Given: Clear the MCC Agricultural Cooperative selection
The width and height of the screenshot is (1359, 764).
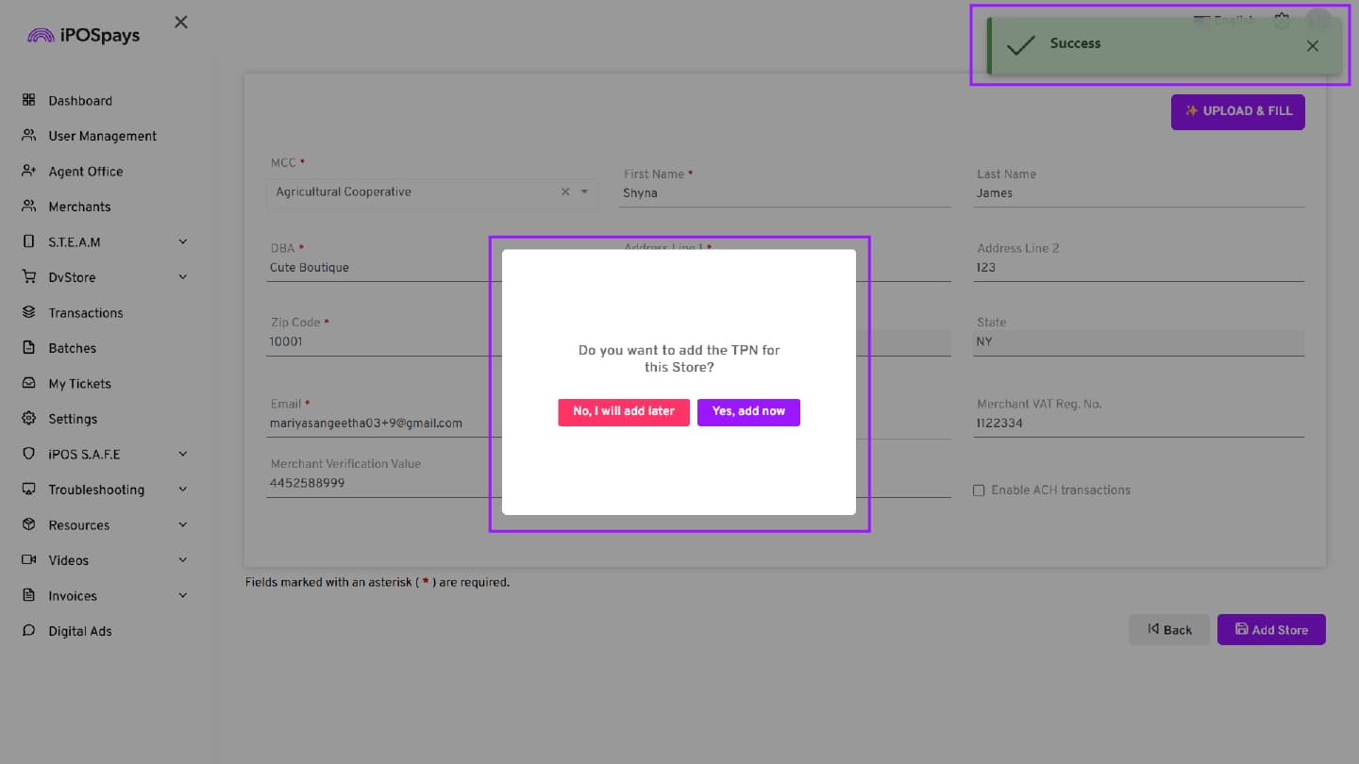Looking at the screenshot, I should [565, 191].
